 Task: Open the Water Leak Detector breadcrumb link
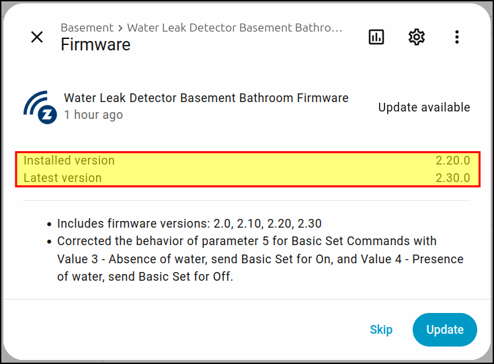[x=235, y=28]
